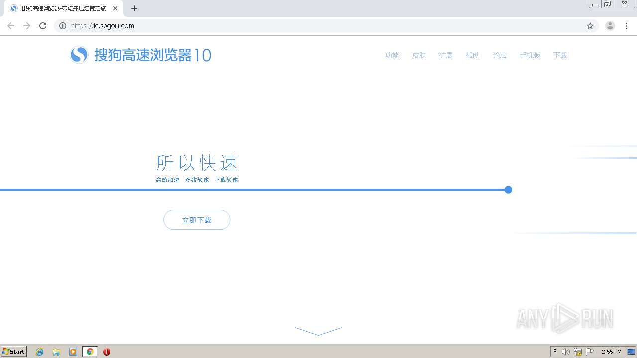
Task: Click the 下载加速 text
Action: pyautogui.click(x=226, y=180)
